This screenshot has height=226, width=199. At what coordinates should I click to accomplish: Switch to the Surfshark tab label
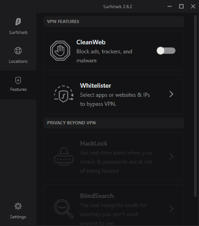click(x=18, y=33)
